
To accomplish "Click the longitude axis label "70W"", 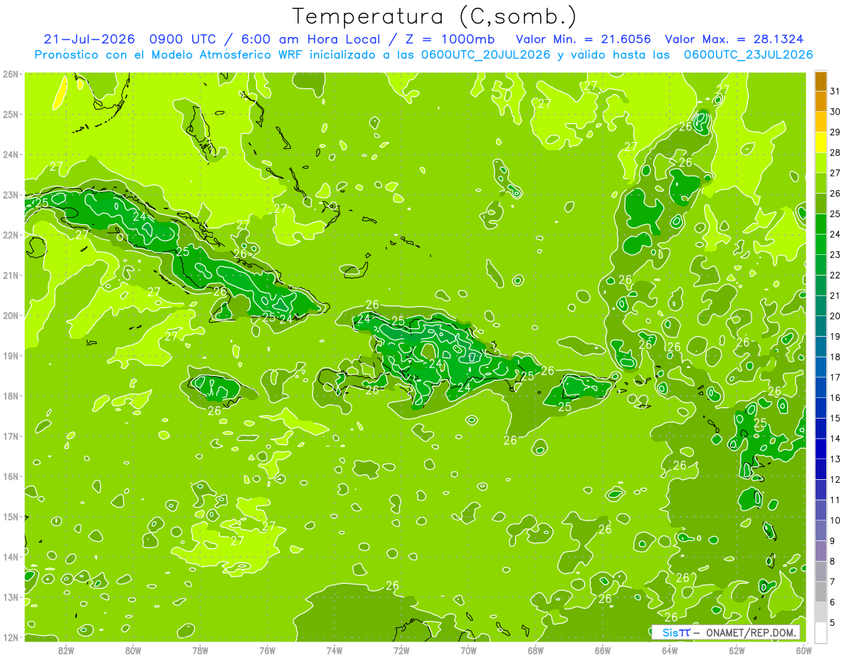I will point(468,649).
